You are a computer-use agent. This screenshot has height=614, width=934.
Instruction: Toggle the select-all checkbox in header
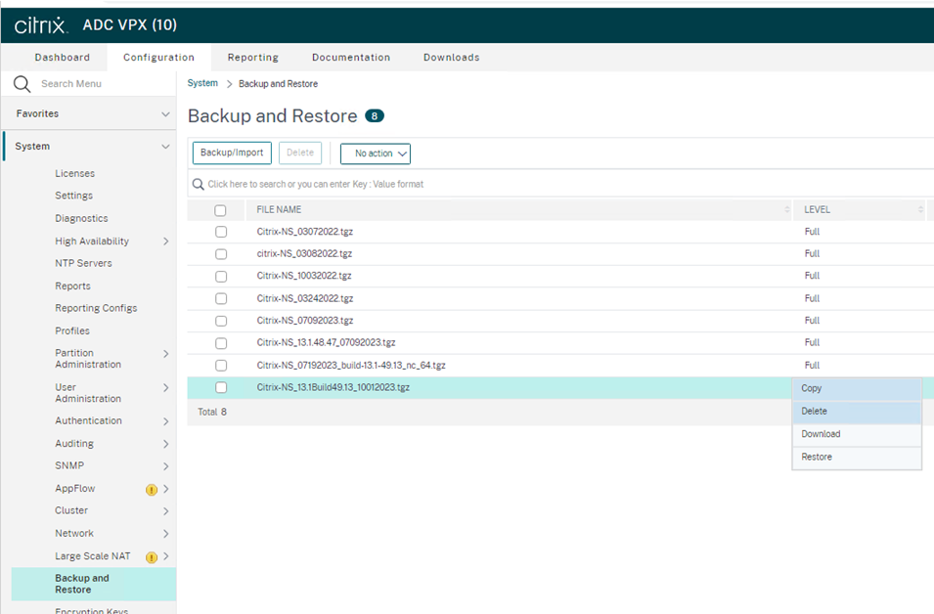pos(220,210)
